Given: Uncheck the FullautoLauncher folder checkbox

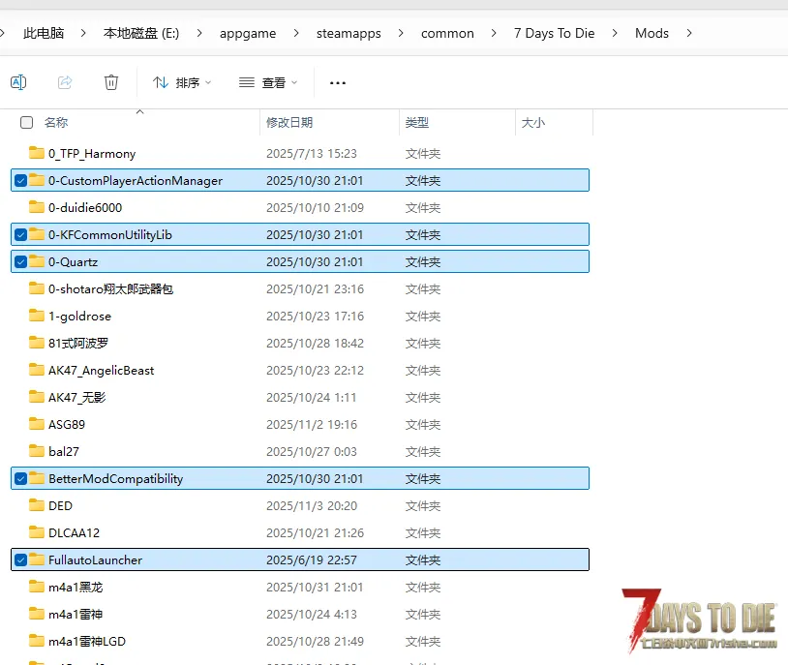Looking at the screenshot, I should [x=20, y=559].
